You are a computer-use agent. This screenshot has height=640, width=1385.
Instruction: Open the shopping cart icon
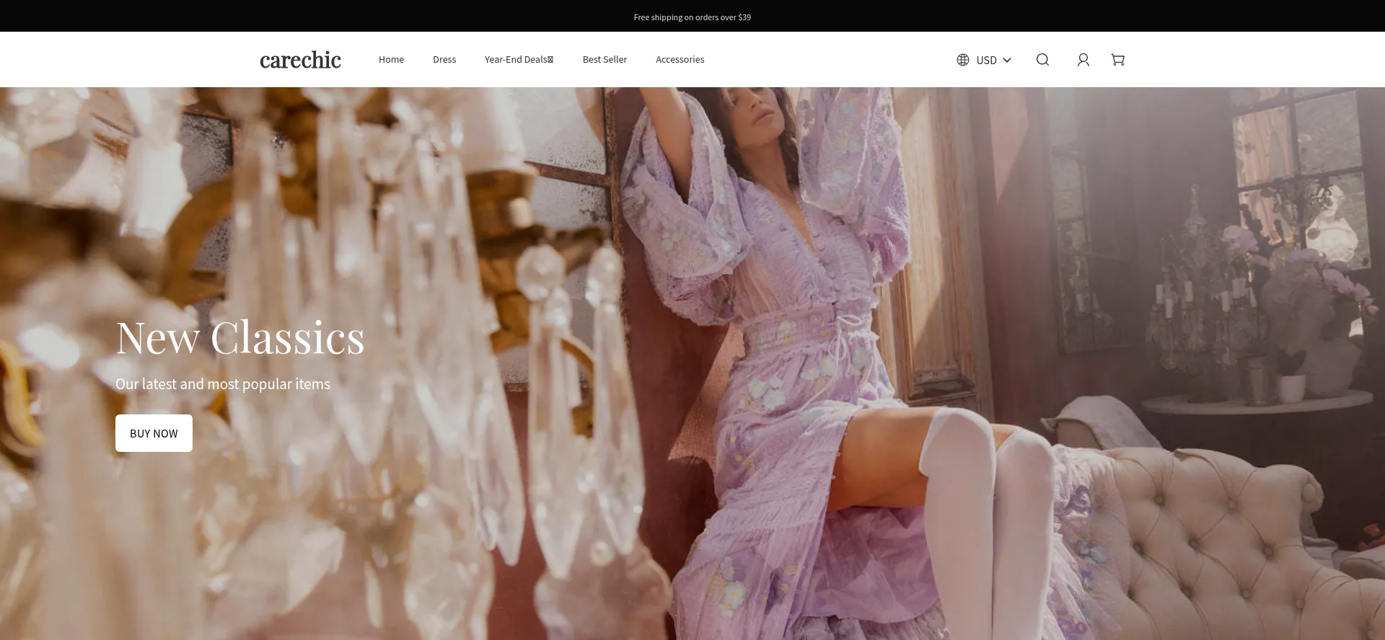tap(1117, 60)
